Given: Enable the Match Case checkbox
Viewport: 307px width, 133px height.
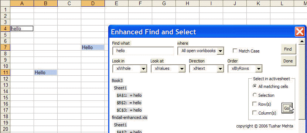Looking at the screenshot, I should click(x=235, y=51).
